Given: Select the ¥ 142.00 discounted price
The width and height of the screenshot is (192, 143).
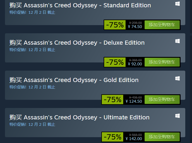Looking at the screenshot, I should click(x=134, y=139).
